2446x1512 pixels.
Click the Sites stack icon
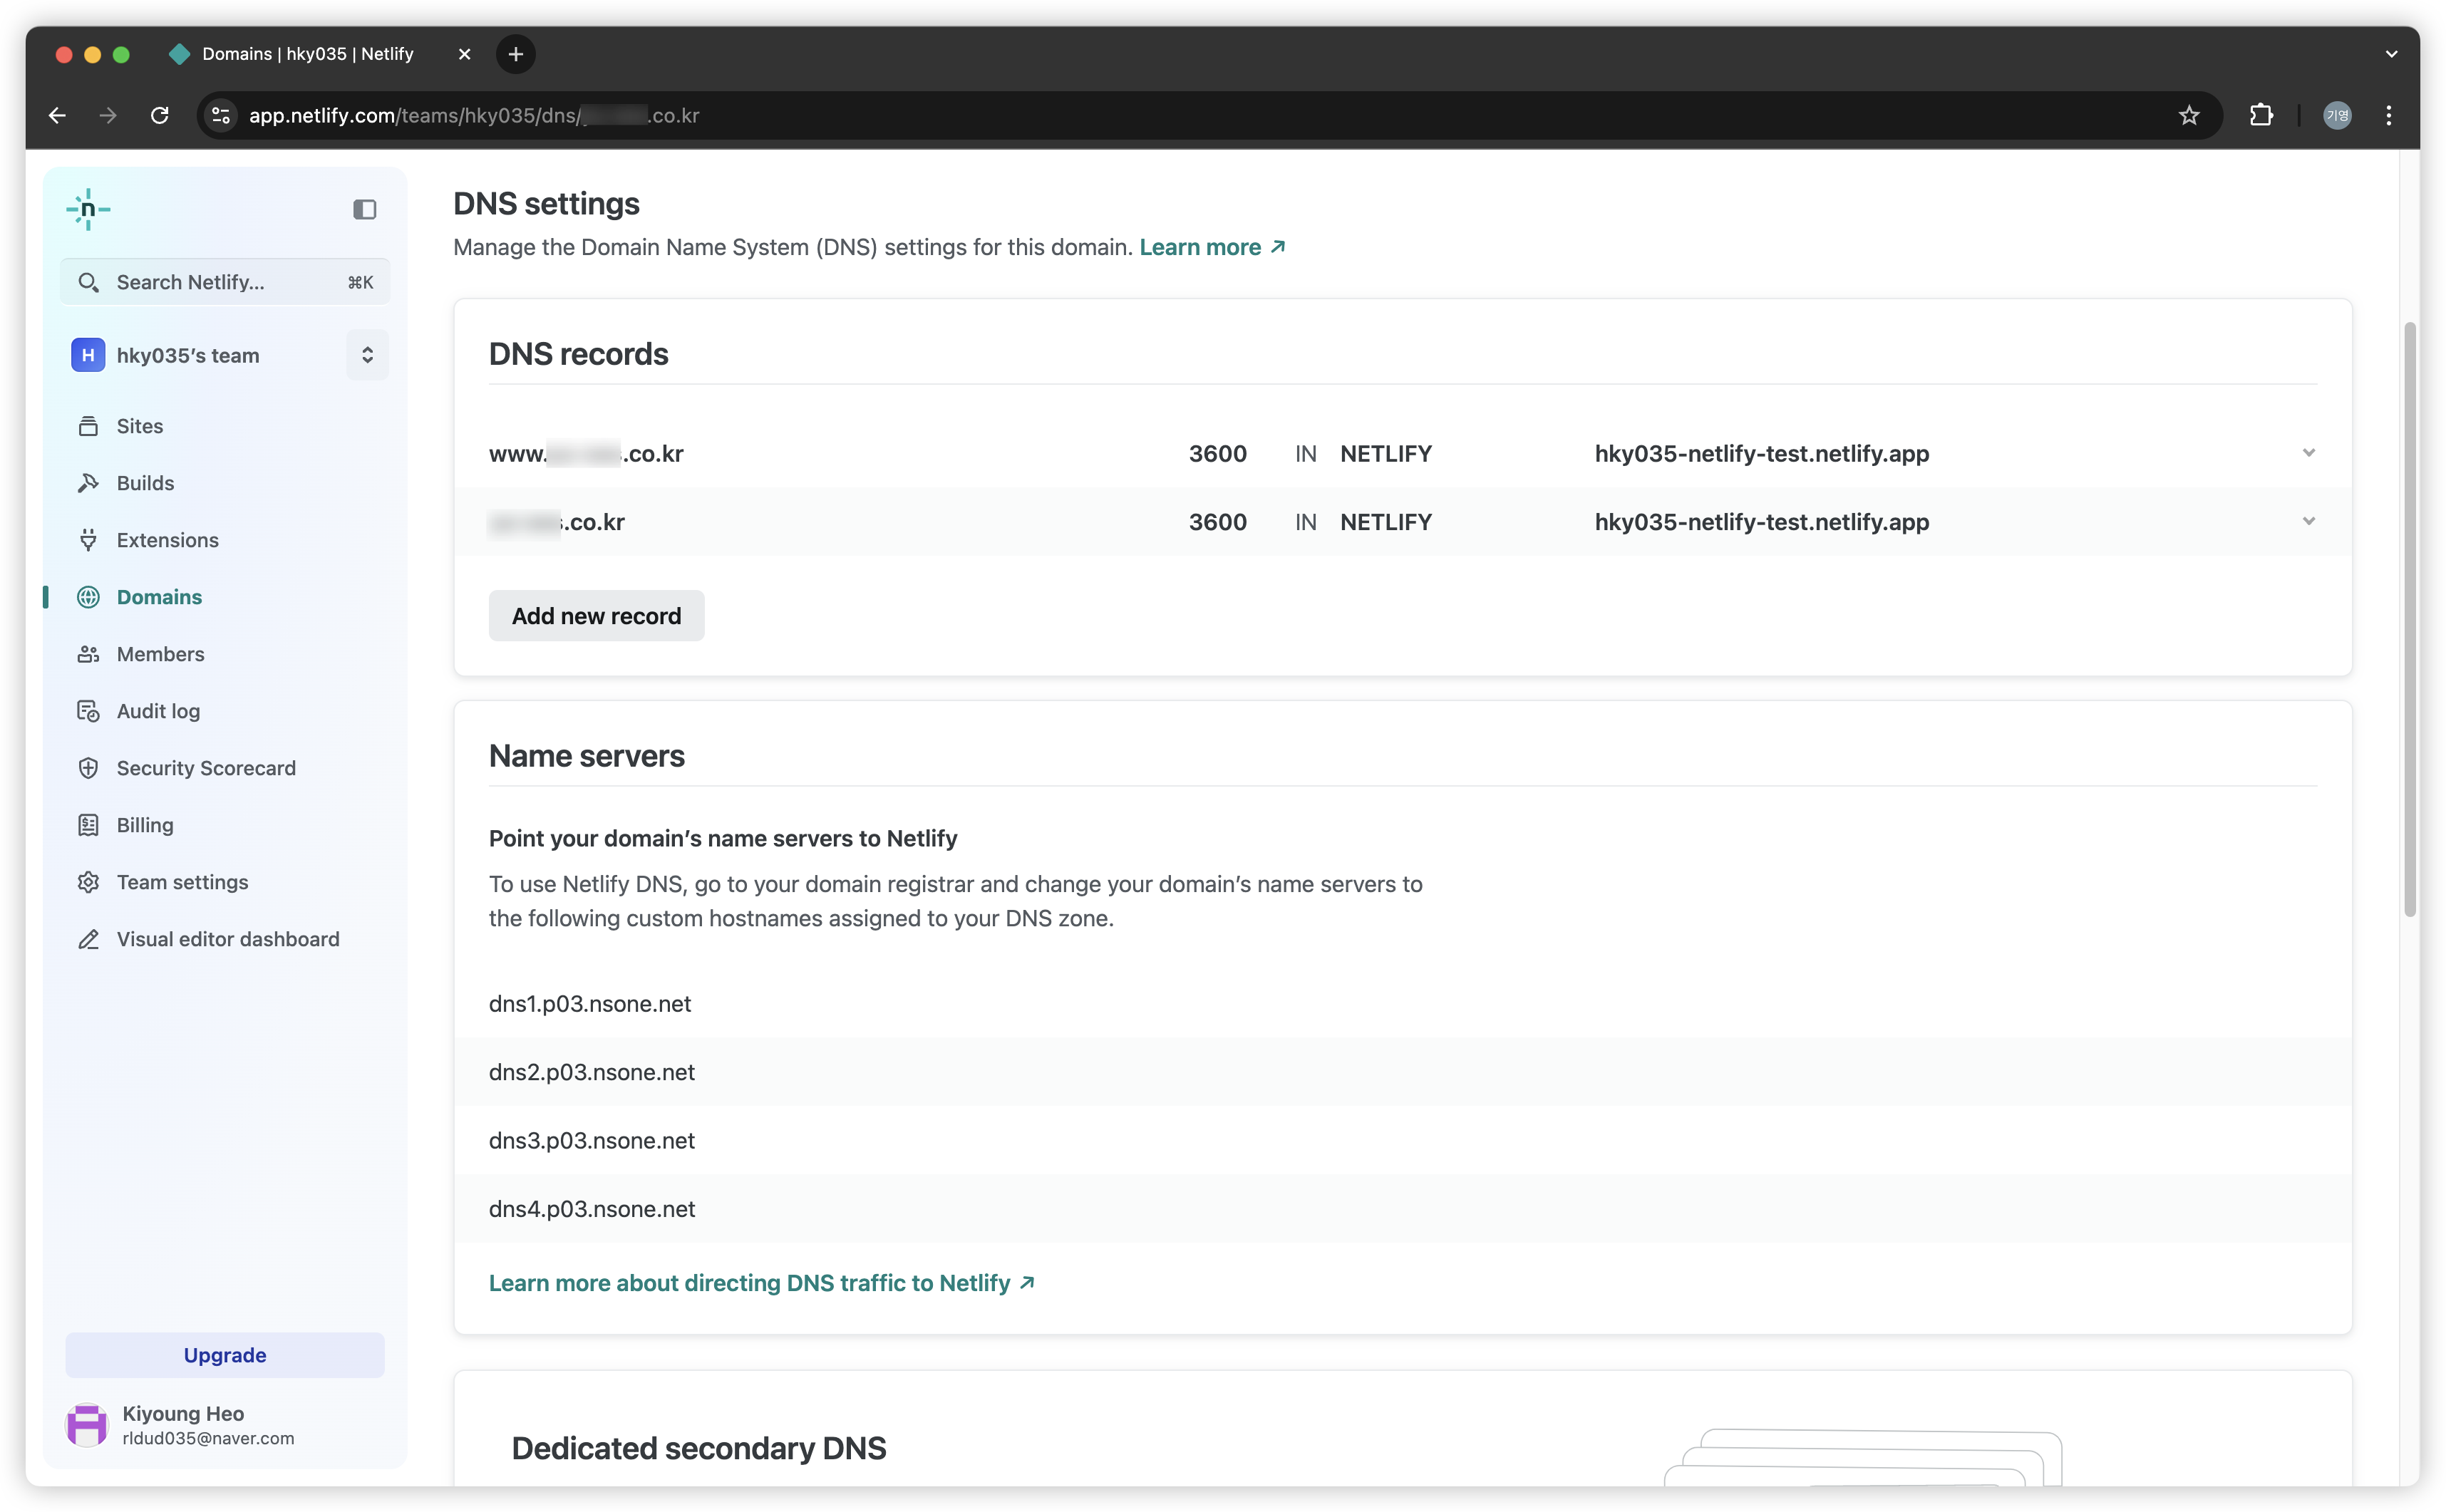coord(88,426)
